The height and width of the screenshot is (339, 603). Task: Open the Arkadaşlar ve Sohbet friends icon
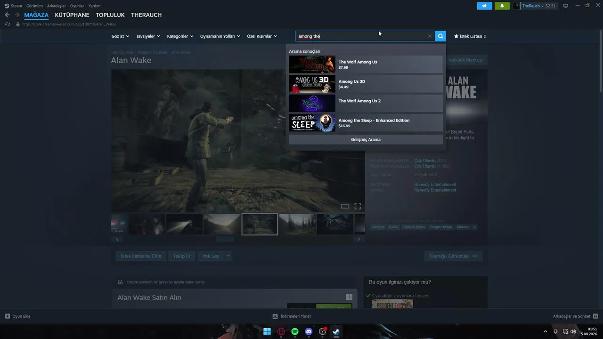pos(595,316)
